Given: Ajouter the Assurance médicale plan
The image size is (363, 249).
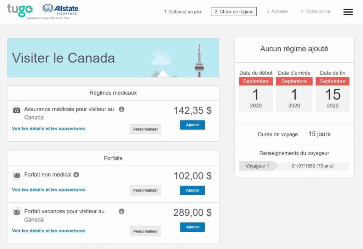Looking at the screenshot, I should [192, 125].
